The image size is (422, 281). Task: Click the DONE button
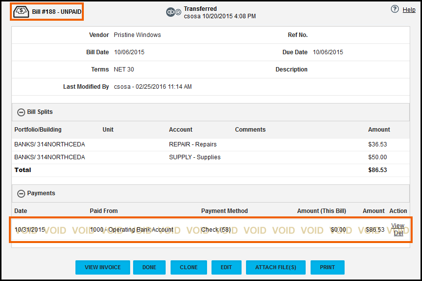point(149,267)
